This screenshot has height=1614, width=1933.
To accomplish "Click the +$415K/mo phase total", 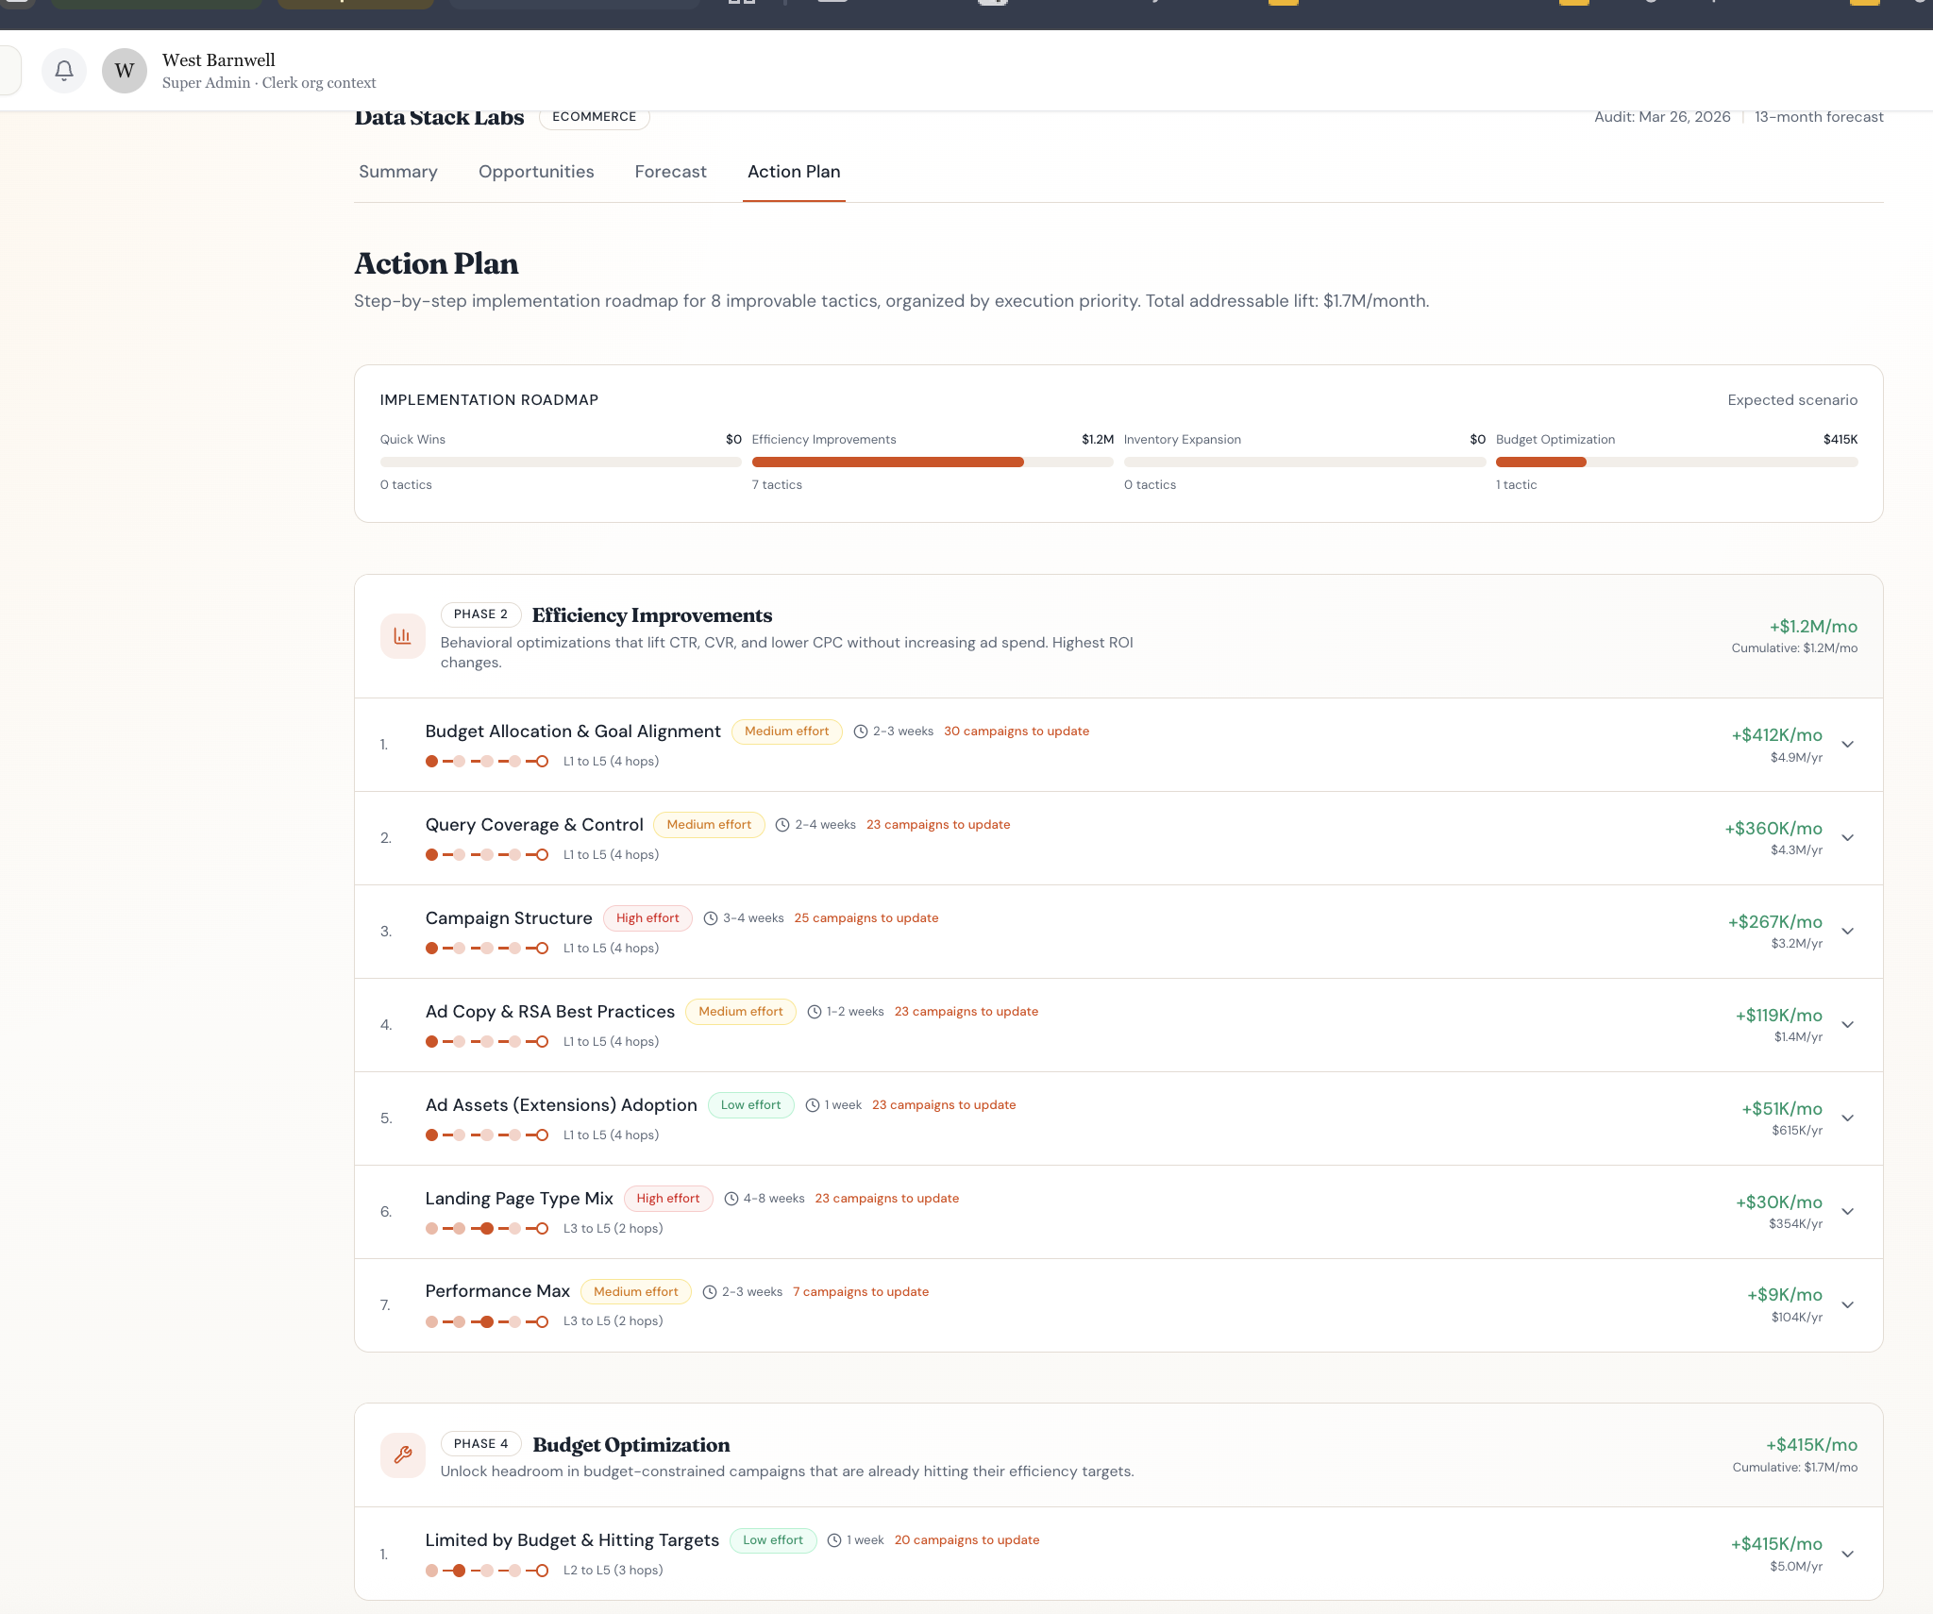I will (1811, 1445).
